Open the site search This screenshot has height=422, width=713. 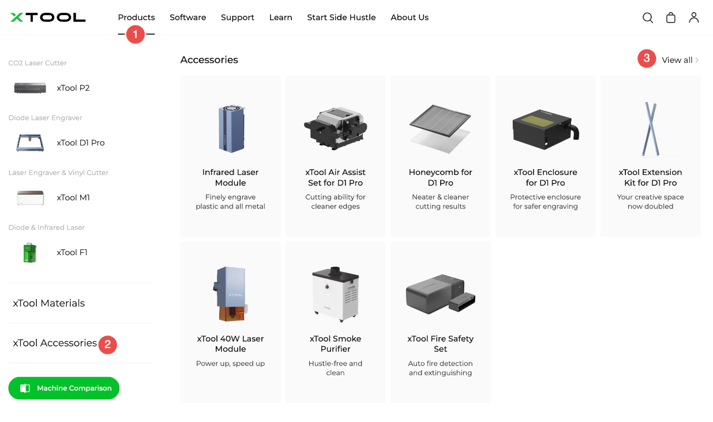(x=647, y=17)
